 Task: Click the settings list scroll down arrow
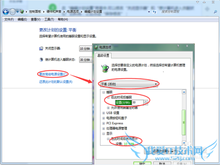tap(184, 143)
